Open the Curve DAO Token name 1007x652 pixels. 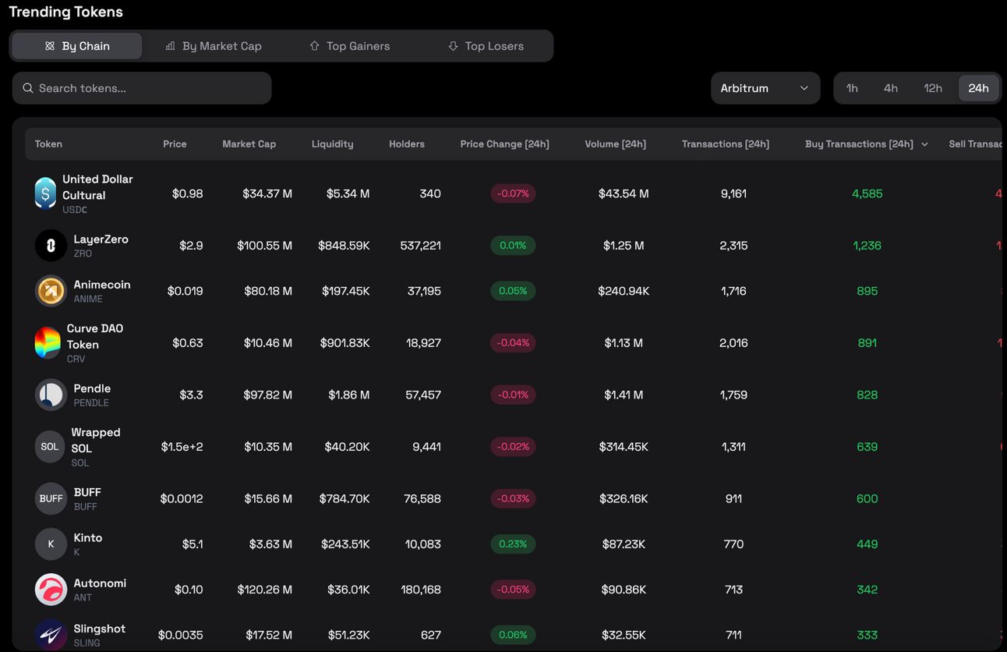click(95, 336)
